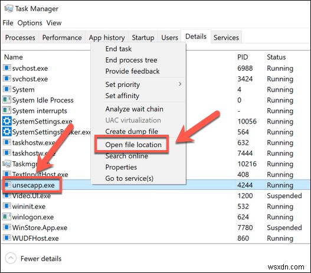Image resolution: width=311 pixels, height=273 pixels.
Task: Click PID value 10056
Action: 247,121
